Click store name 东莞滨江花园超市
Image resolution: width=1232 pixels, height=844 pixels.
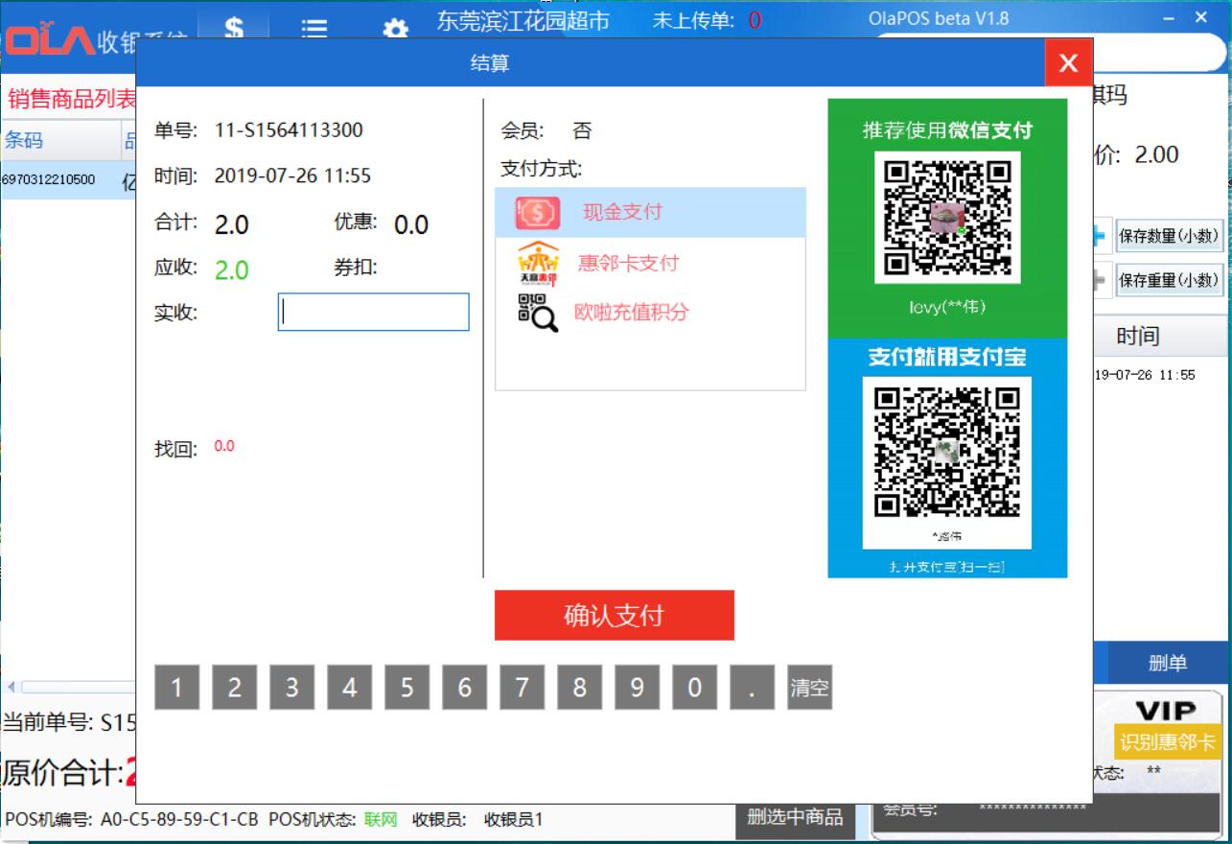point(523,21)
